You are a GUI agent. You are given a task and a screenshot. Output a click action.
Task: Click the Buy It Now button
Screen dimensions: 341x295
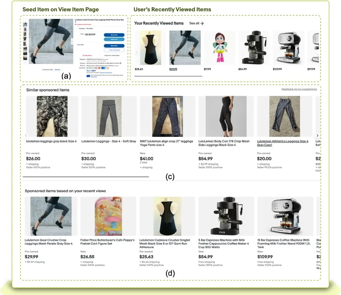point(114,35)
